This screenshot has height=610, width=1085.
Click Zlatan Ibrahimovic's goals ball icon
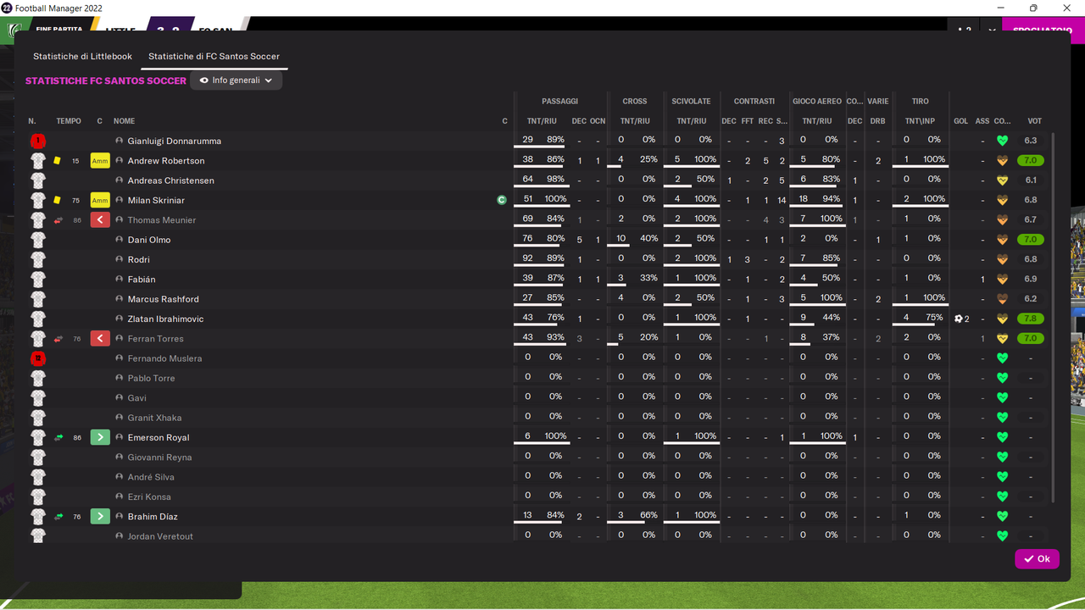click(959, 319)
